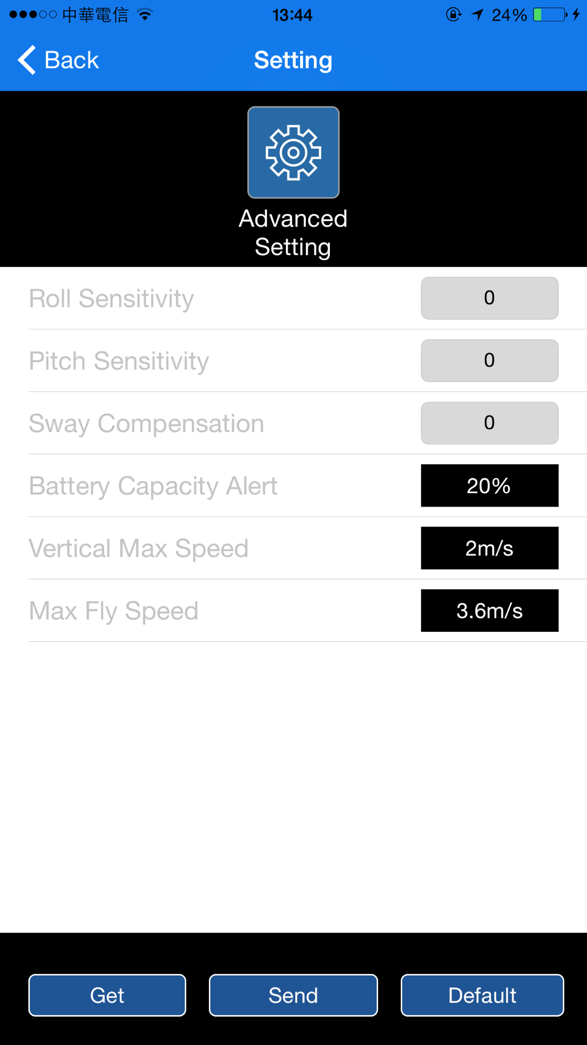This screenshot has height=1045, width=587.
Task: Tap the Setting title in header
Action: tap(293, 60)
